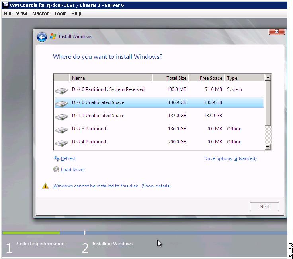293x259 pixels.
Task: Click drive icon for Disk 0 Partition 1
Action: (61, 91)
